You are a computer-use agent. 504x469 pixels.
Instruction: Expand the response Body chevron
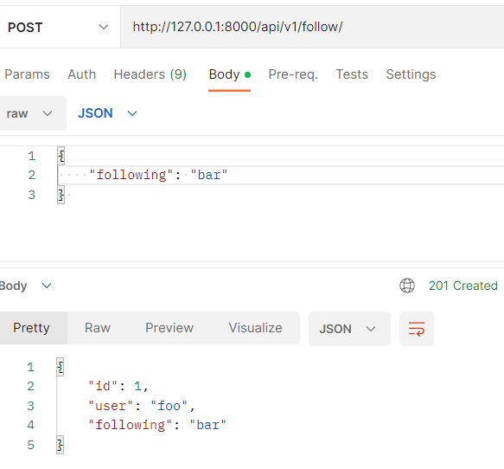(47, 286)
